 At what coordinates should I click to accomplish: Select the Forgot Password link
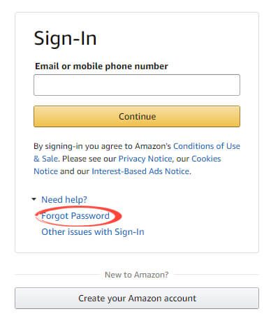tap(75, 216)
